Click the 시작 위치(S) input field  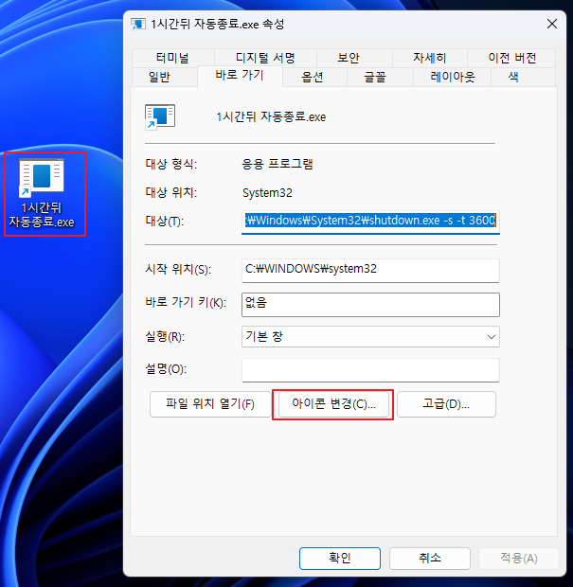pos(370,270)
